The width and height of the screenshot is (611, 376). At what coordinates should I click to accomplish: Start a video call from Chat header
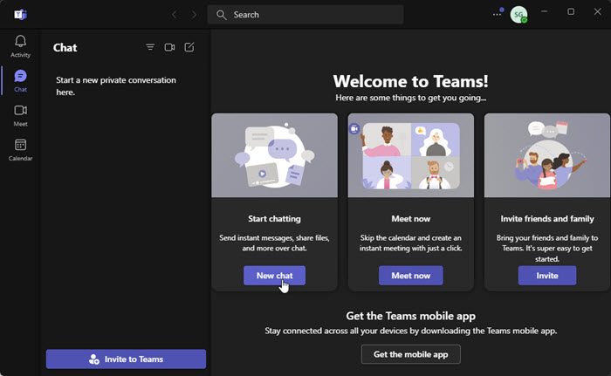pos(169,48)
